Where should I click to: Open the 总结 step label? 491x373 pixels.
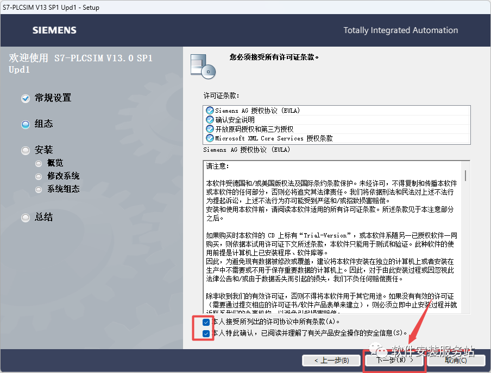click(x=43, y=217)
